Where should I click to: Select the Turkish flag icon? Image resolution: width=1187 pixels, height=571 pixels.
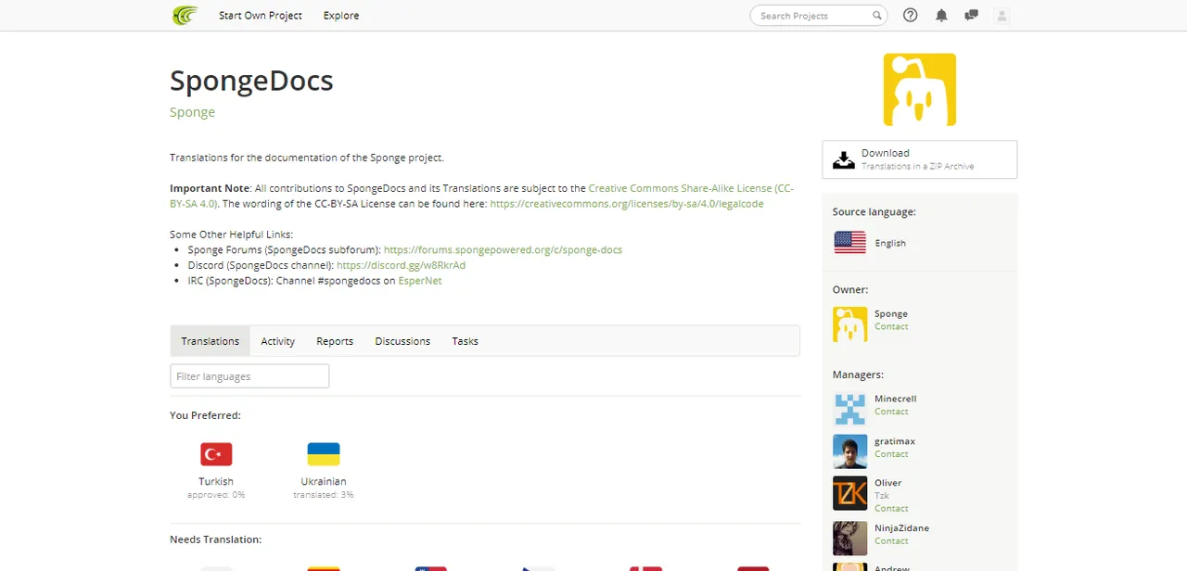(216, 454)
